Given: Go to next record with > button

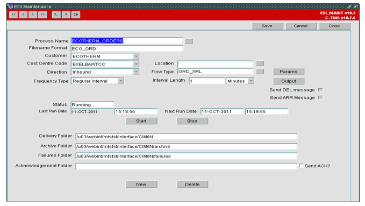Looking at the screenshot, I should 33,15.
